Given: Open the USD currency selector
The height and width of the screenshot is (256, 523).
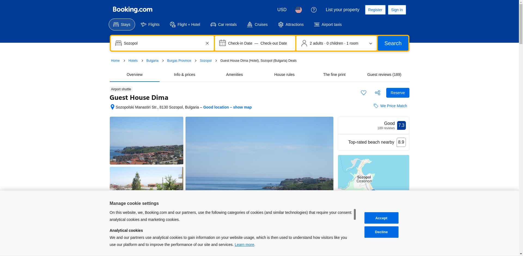Looking at the screenshot, I should pyautogui.click(x=282, y=10).
